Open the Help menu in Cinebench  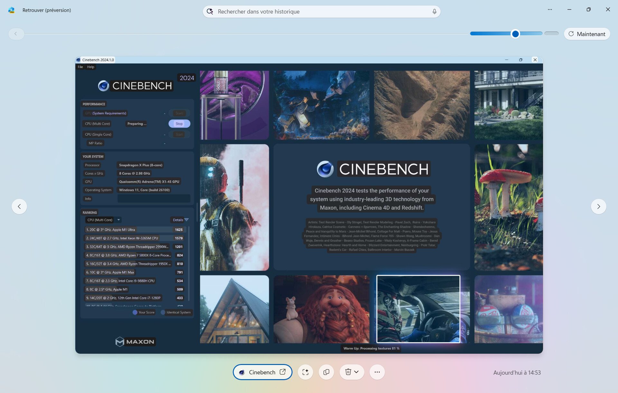pos(90,67)
